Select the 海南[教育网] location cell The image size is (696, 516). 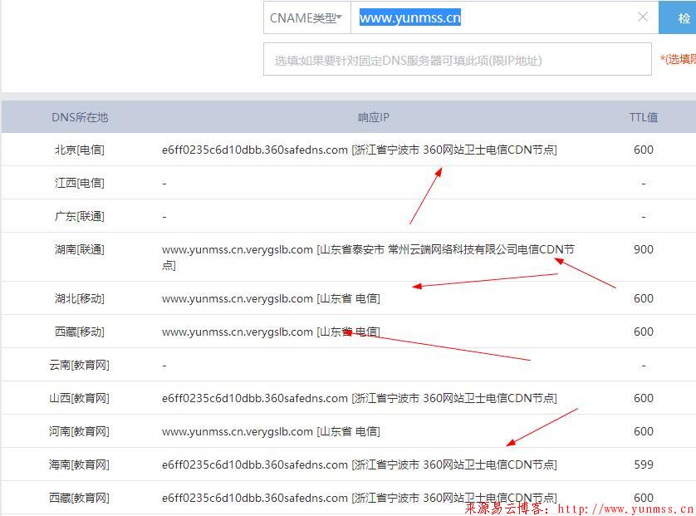[x=80, y=465]
